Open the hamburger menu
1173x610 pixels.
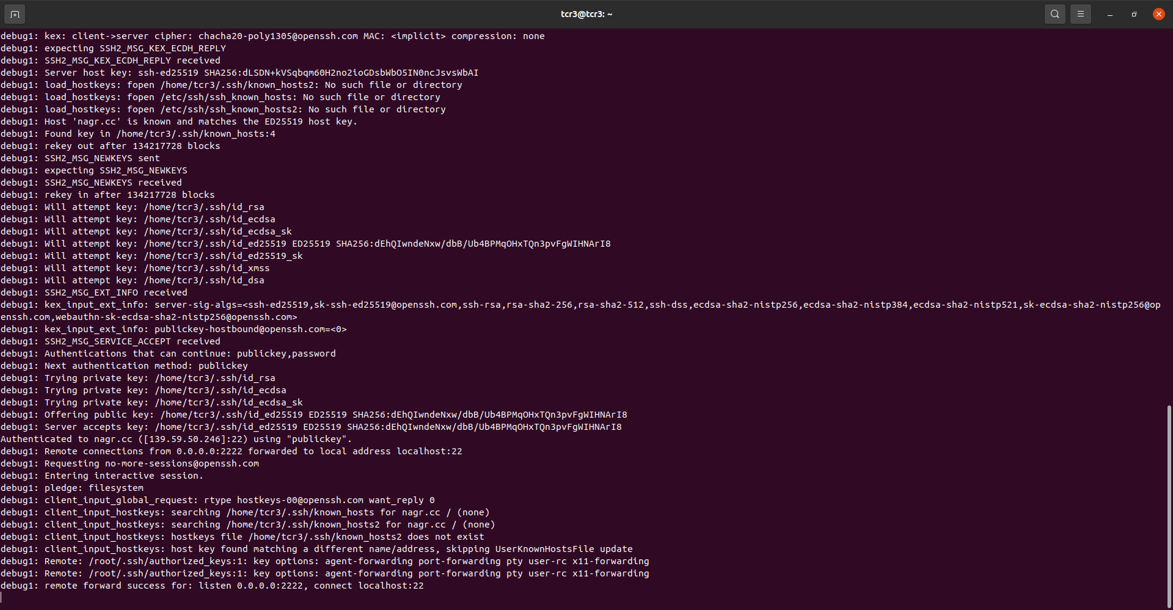(x=1080, y=13)
